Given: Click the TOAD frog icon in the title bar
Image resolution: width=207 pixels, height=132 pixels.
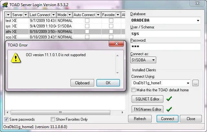Looking at the screenshot, I should [5, 5].
